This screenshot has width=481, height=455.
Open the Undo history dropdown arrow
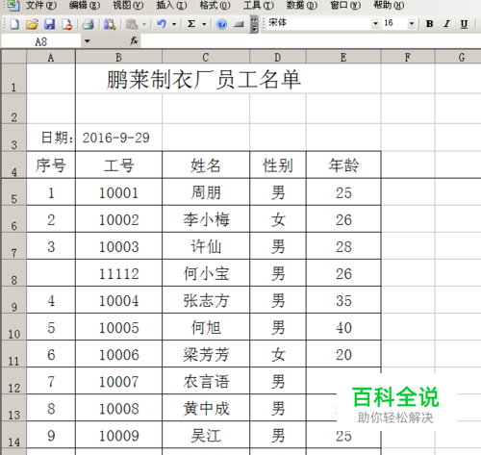click(x=174, y=24)
